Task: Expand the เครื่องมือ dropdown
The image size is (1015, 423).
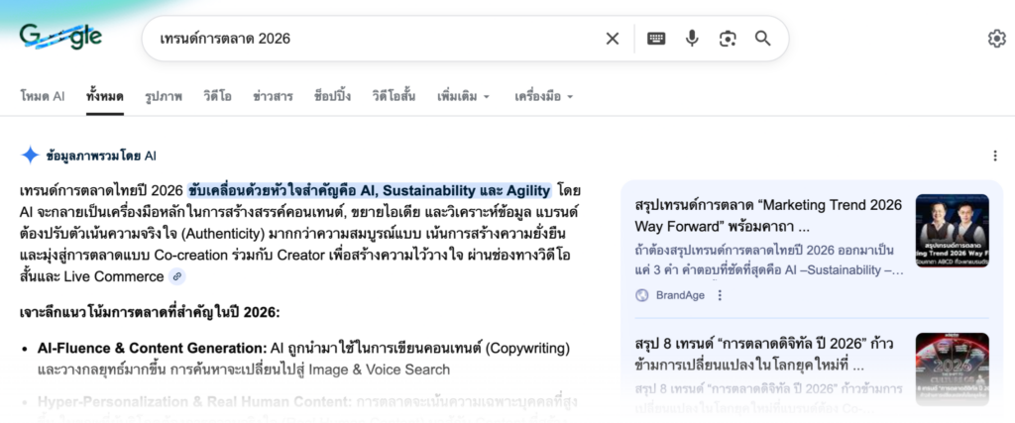Action: (x=543, y=96)
